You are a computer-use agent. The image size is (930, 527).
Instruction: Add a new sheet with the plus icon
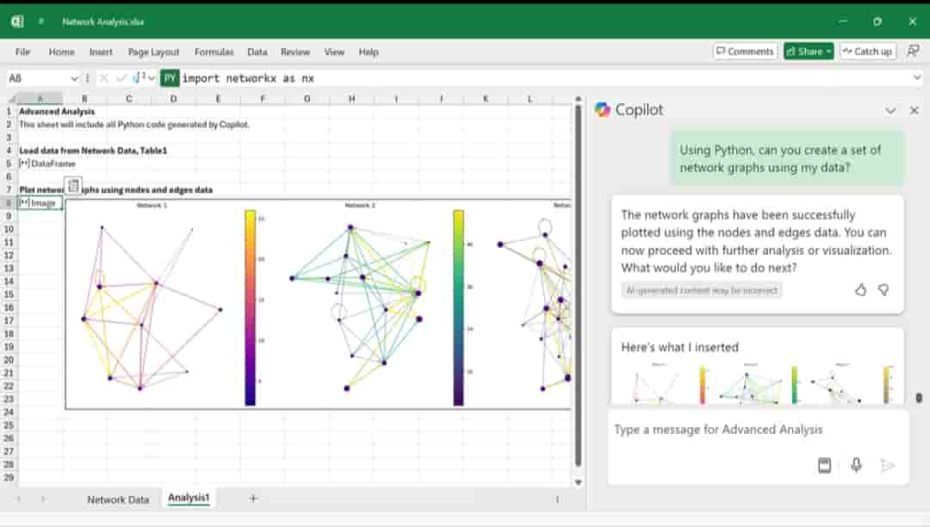pyautogui.click(x=253, y=499)
